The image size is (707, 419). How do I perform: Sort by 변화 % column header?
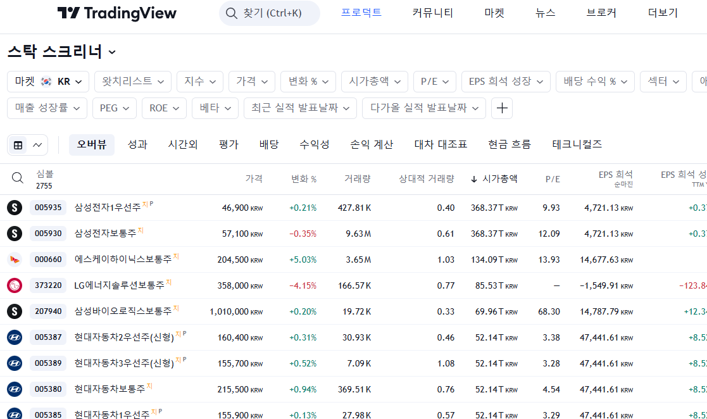(303, 179)
